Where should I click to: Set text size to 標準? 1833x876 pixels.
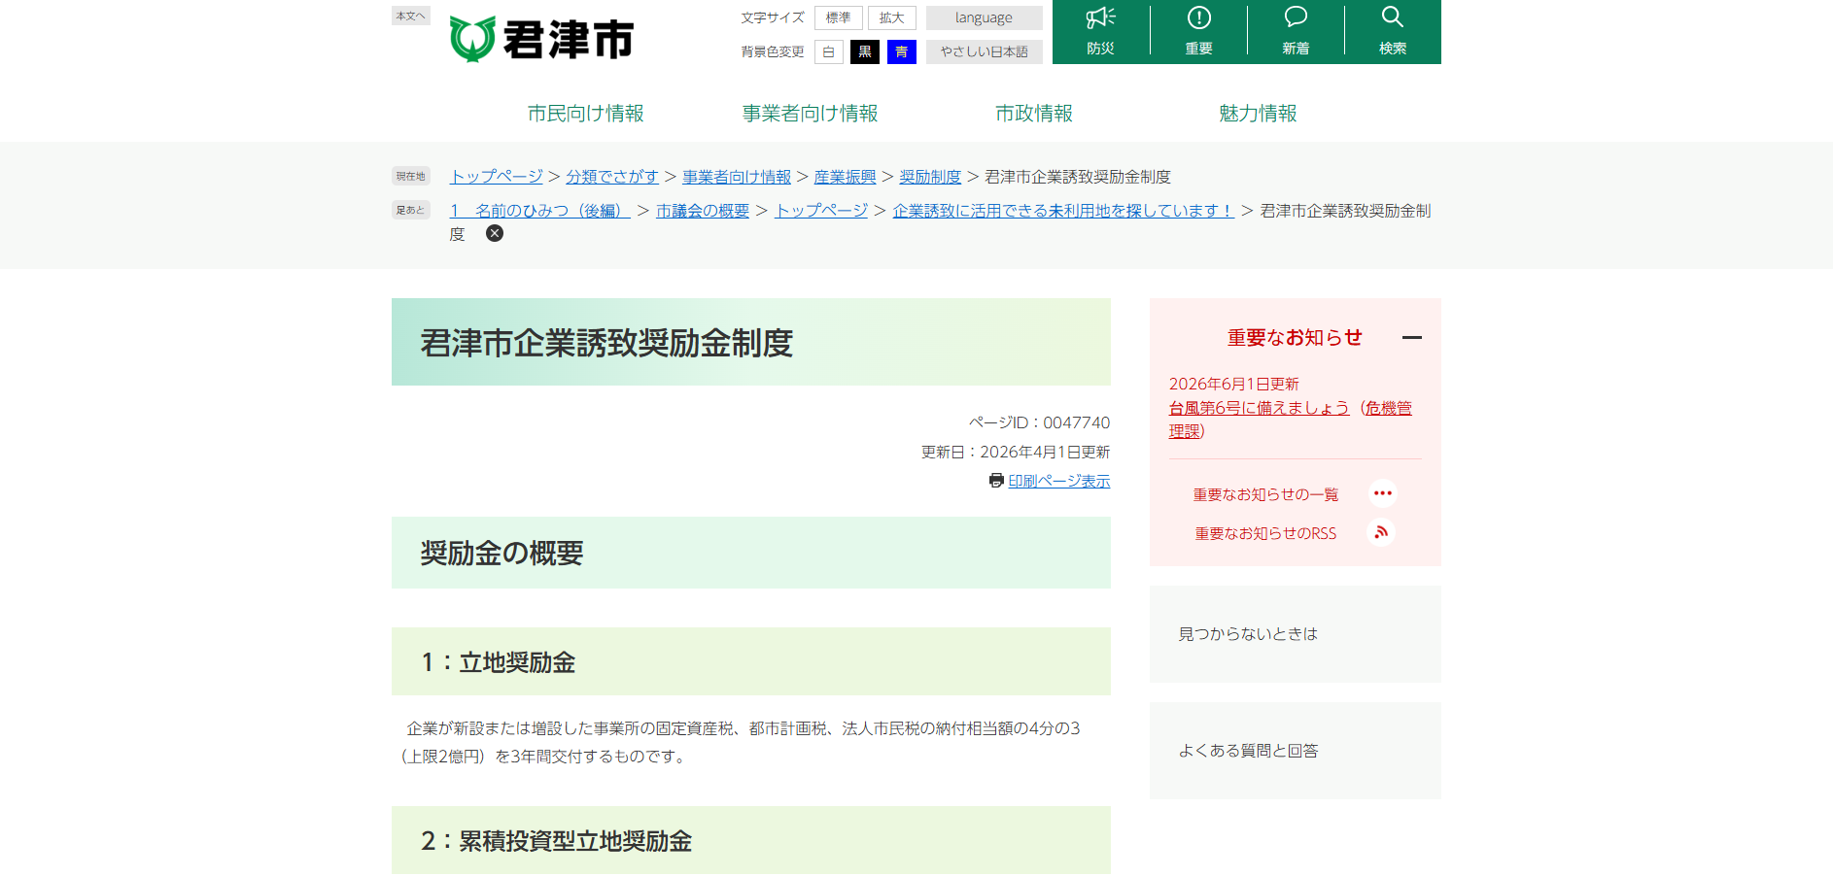point(839,17)
